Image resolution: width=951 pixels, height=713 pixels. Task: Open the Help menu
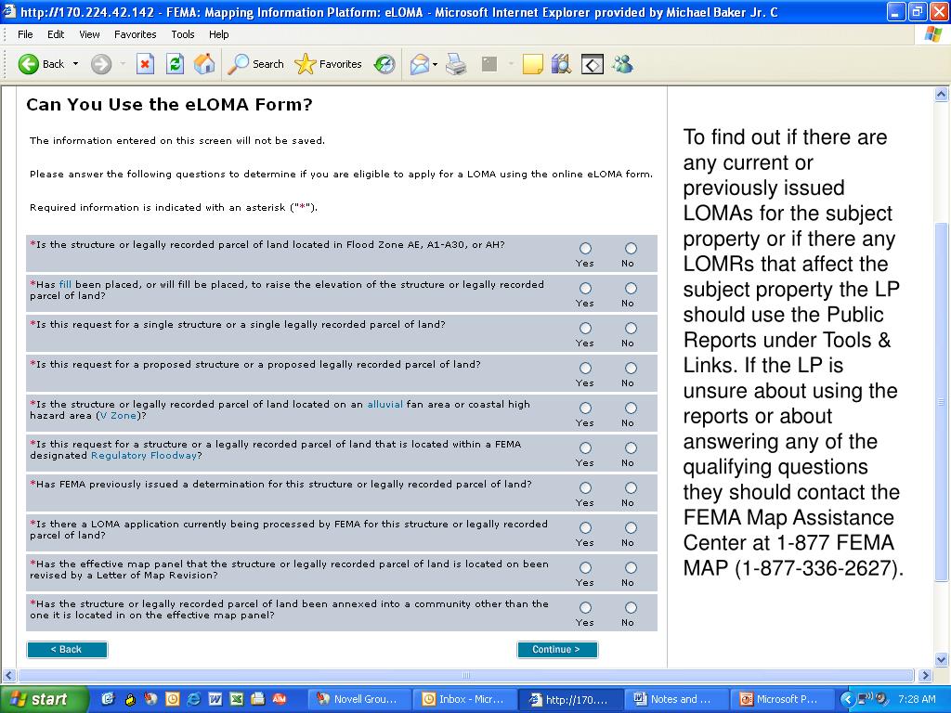coord(218,34)
